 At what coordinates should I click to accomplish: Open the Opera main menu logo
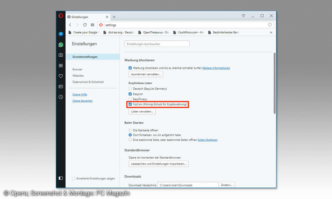pyautogui.click(x=61, y=16)
